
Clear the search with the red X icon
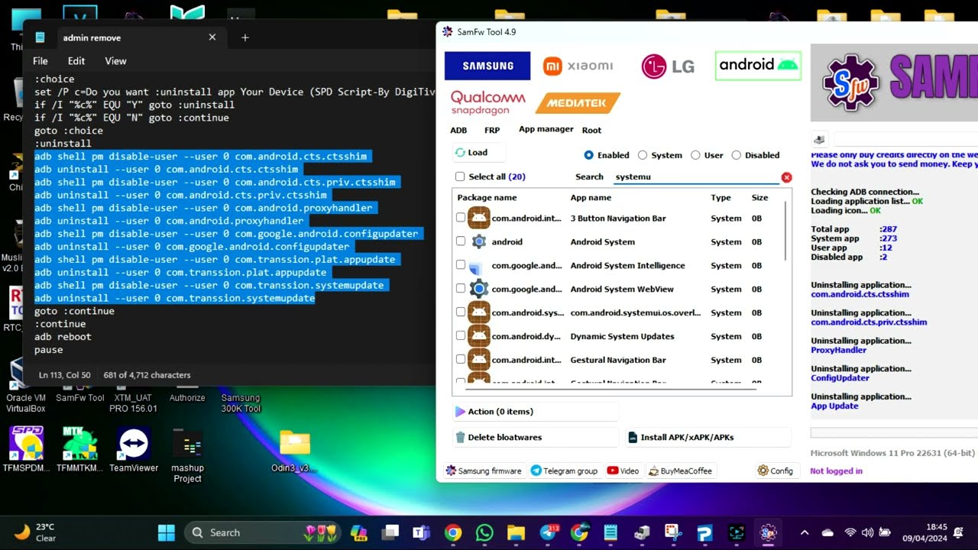point(786,177)
